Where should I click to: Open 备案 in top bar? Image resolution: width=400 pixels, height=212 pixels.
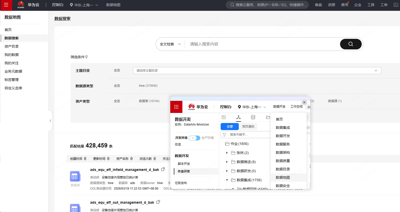pyautogui.click(x=318, y=5)
